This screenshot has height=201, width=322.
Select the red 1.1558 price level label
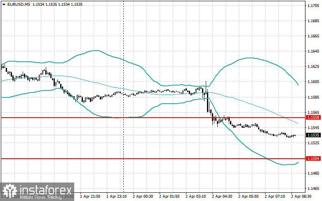pyautogui.click(x=313, y=118)
